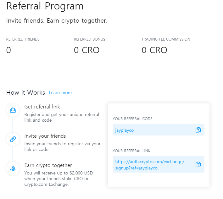Viewport: 223px width, 199px height.
Task: Click the chain link icon for Invite friends
Action: click(13, 139)
